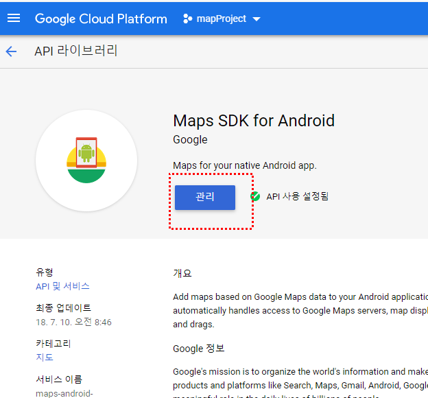Click the Maps SDK for Android logo thumbnail
The height and width of the screenshot is (398, 428).
(86, 161)
